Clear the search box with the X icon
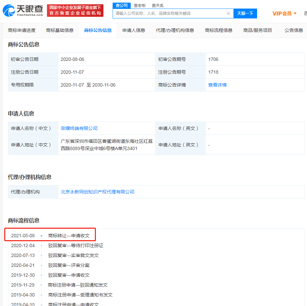Image resolution: width=307 pixels, height=306 pixels. 228,13
